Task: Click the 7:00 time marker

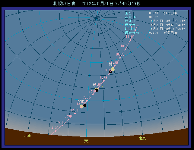Action: click(87, 101)
